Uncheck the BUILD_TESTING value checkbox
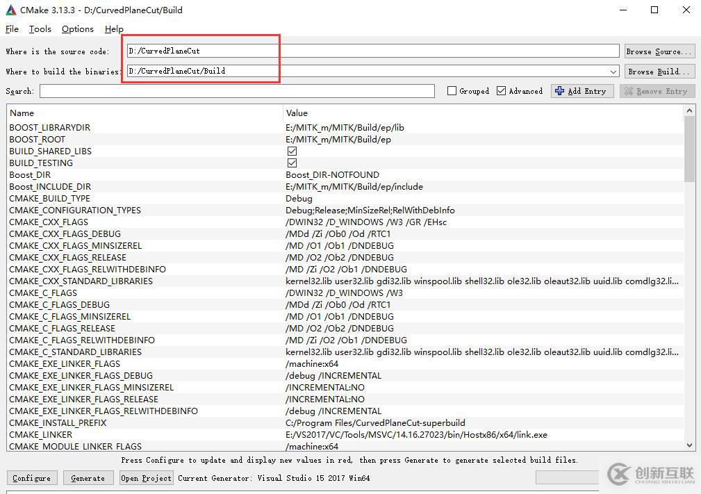701x494 pixels. point(292,163)
